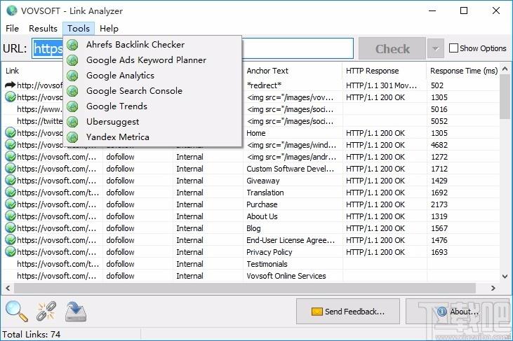The width and height of the screenshot is (513, 341).
Task: Click the scroll right arrow at bottom
Action: coord(493,288)
